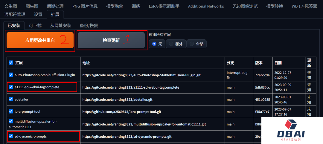Image resolution: width=323 pixels, height=144 pixels.
Task: Uncheck Auto-Photoshop-StableDiffusion-Plugin extension checkbox
Action: [x=11, y=75]
